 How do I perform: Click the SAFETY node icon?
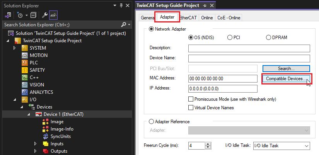point(25,70)
